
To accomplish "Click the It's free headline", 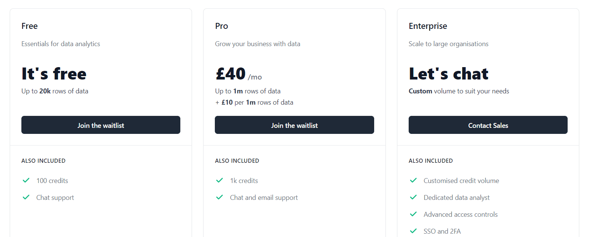I will [54, 74].
